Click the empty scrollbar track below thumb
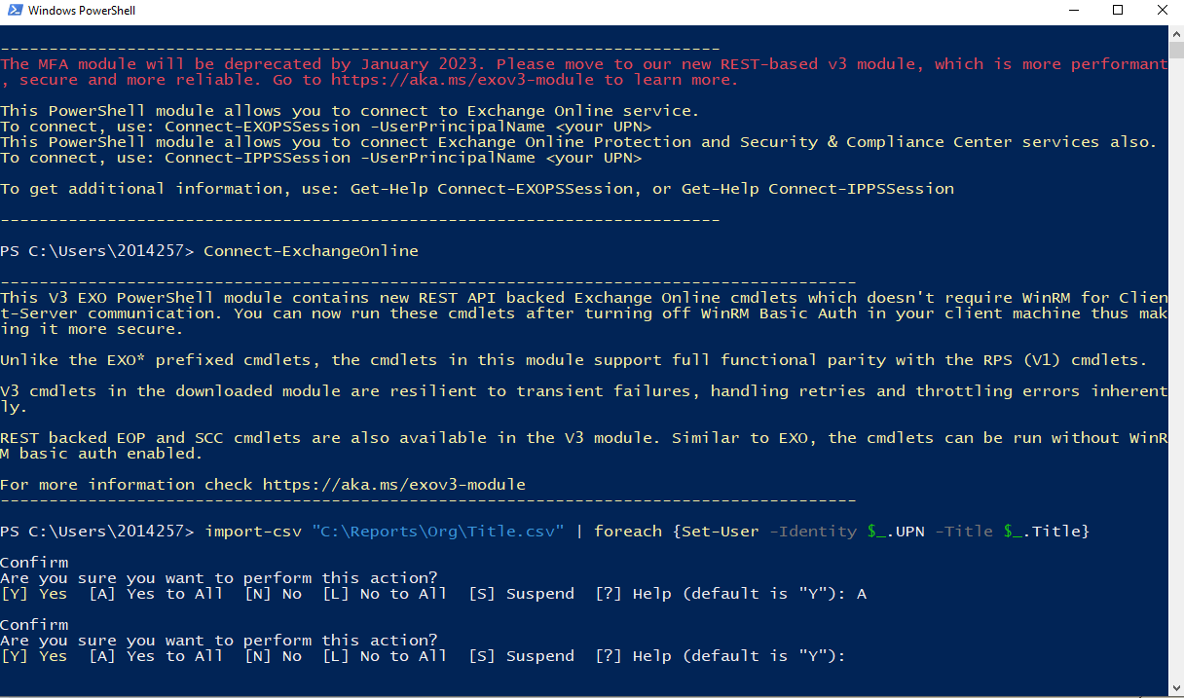This screenshot has height=698, width=1184. point(1176,370)
